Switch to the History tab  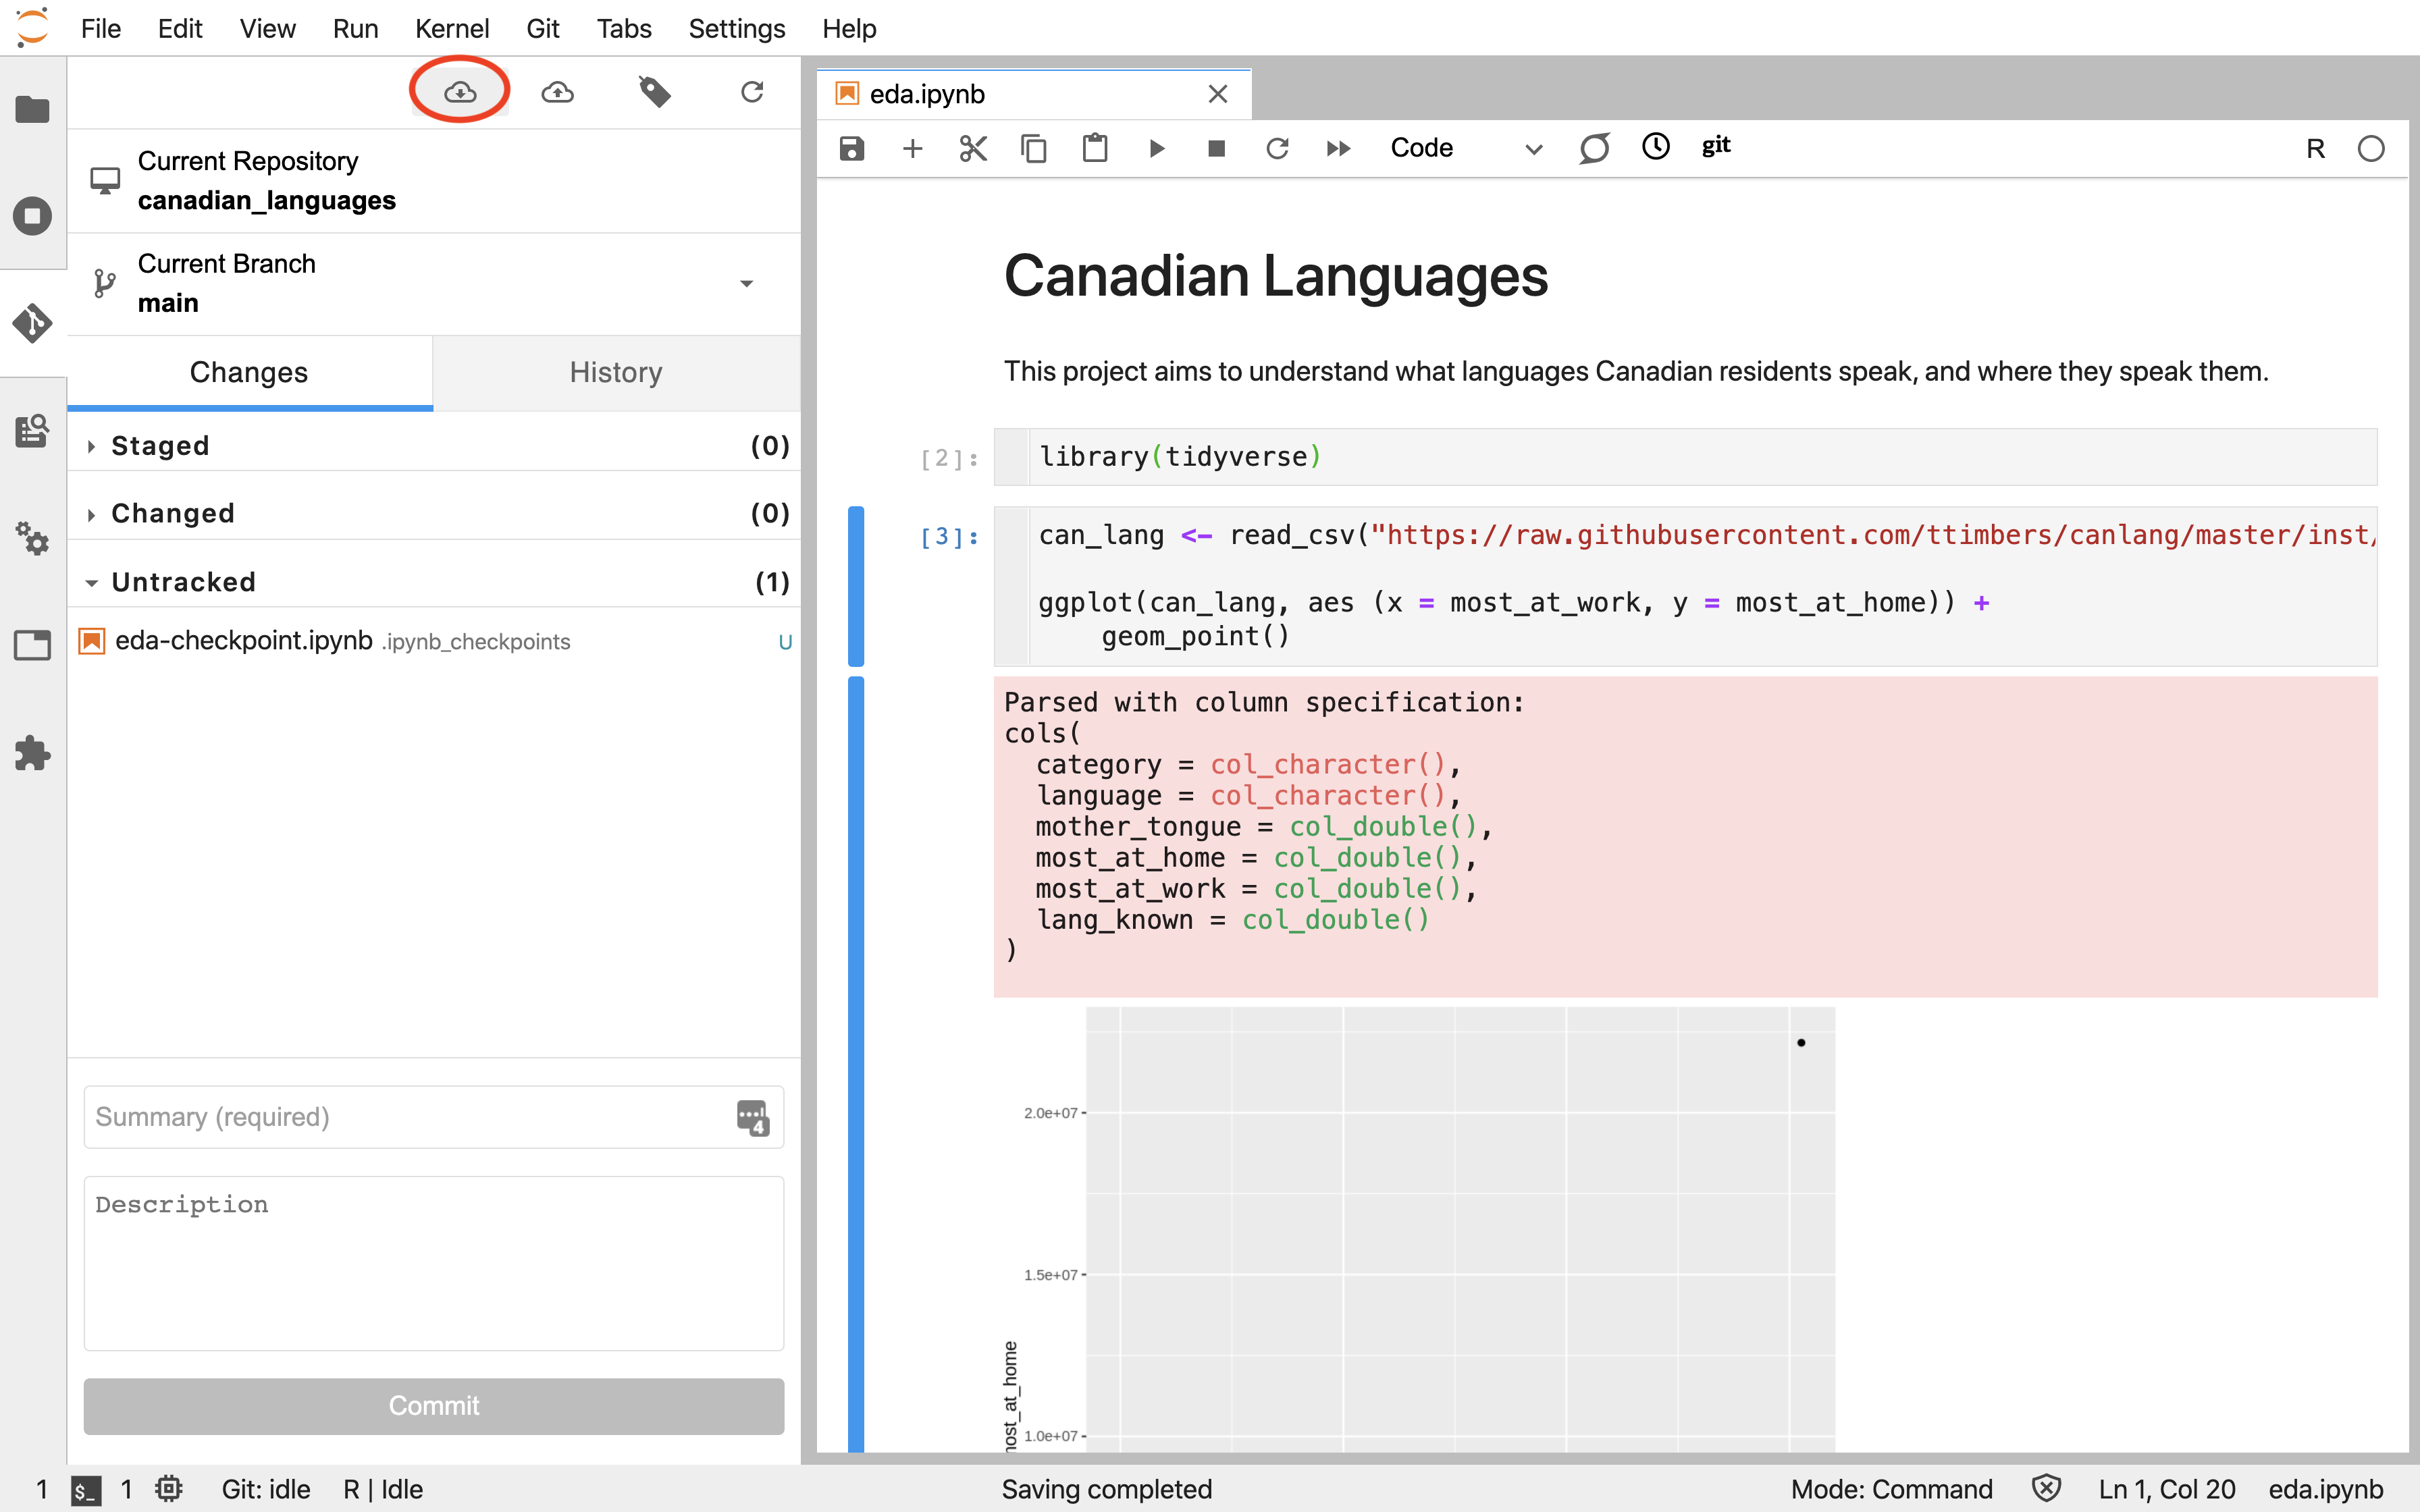click(616, 372)
